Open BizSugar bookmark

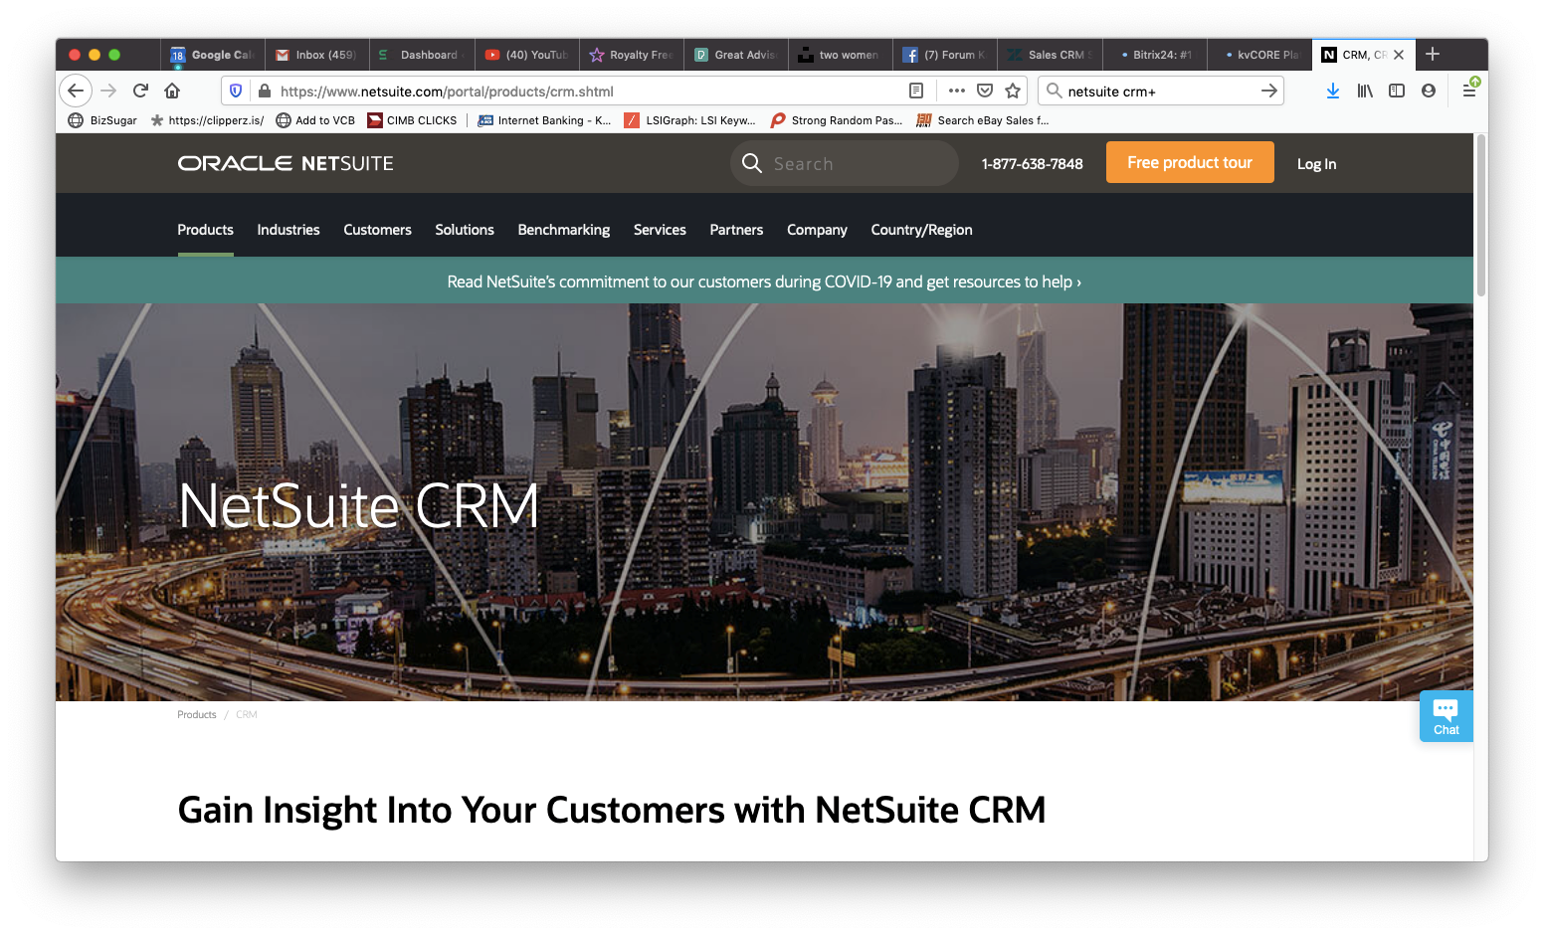[102, 120]
